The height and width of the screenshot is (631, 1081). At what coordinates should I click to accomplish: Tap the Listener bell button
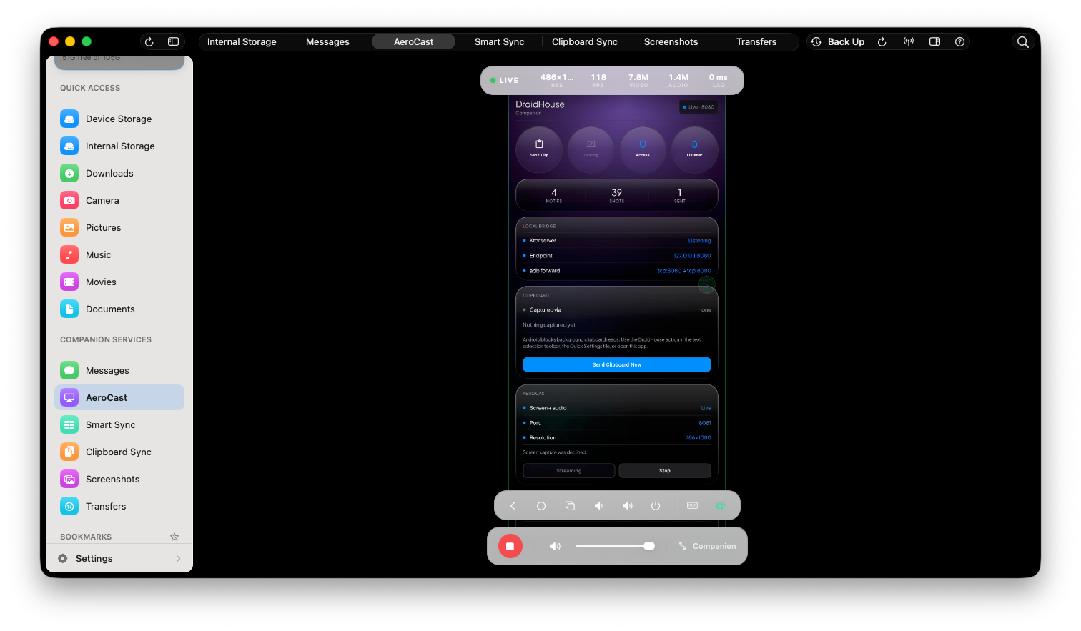pyautogui.click(x=694, y=149)
